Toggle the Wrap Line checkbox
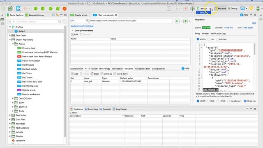The image size is (263, 148). 245,101
